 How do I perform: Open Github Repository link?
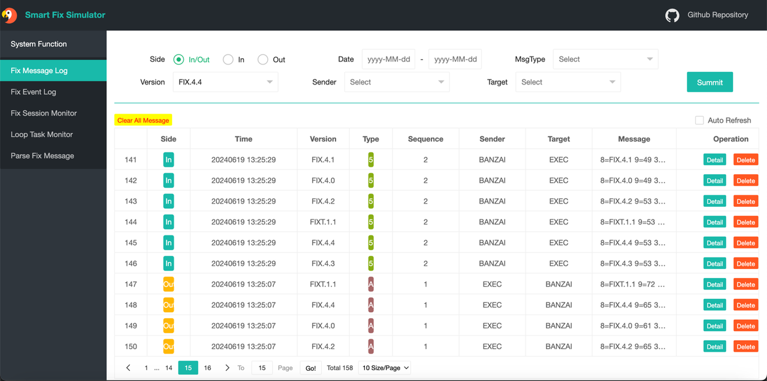point(718,15)
